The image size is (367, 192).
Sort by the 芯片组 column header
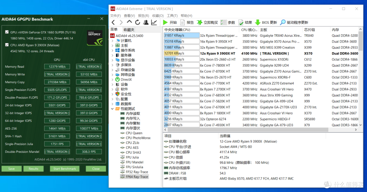316,30
